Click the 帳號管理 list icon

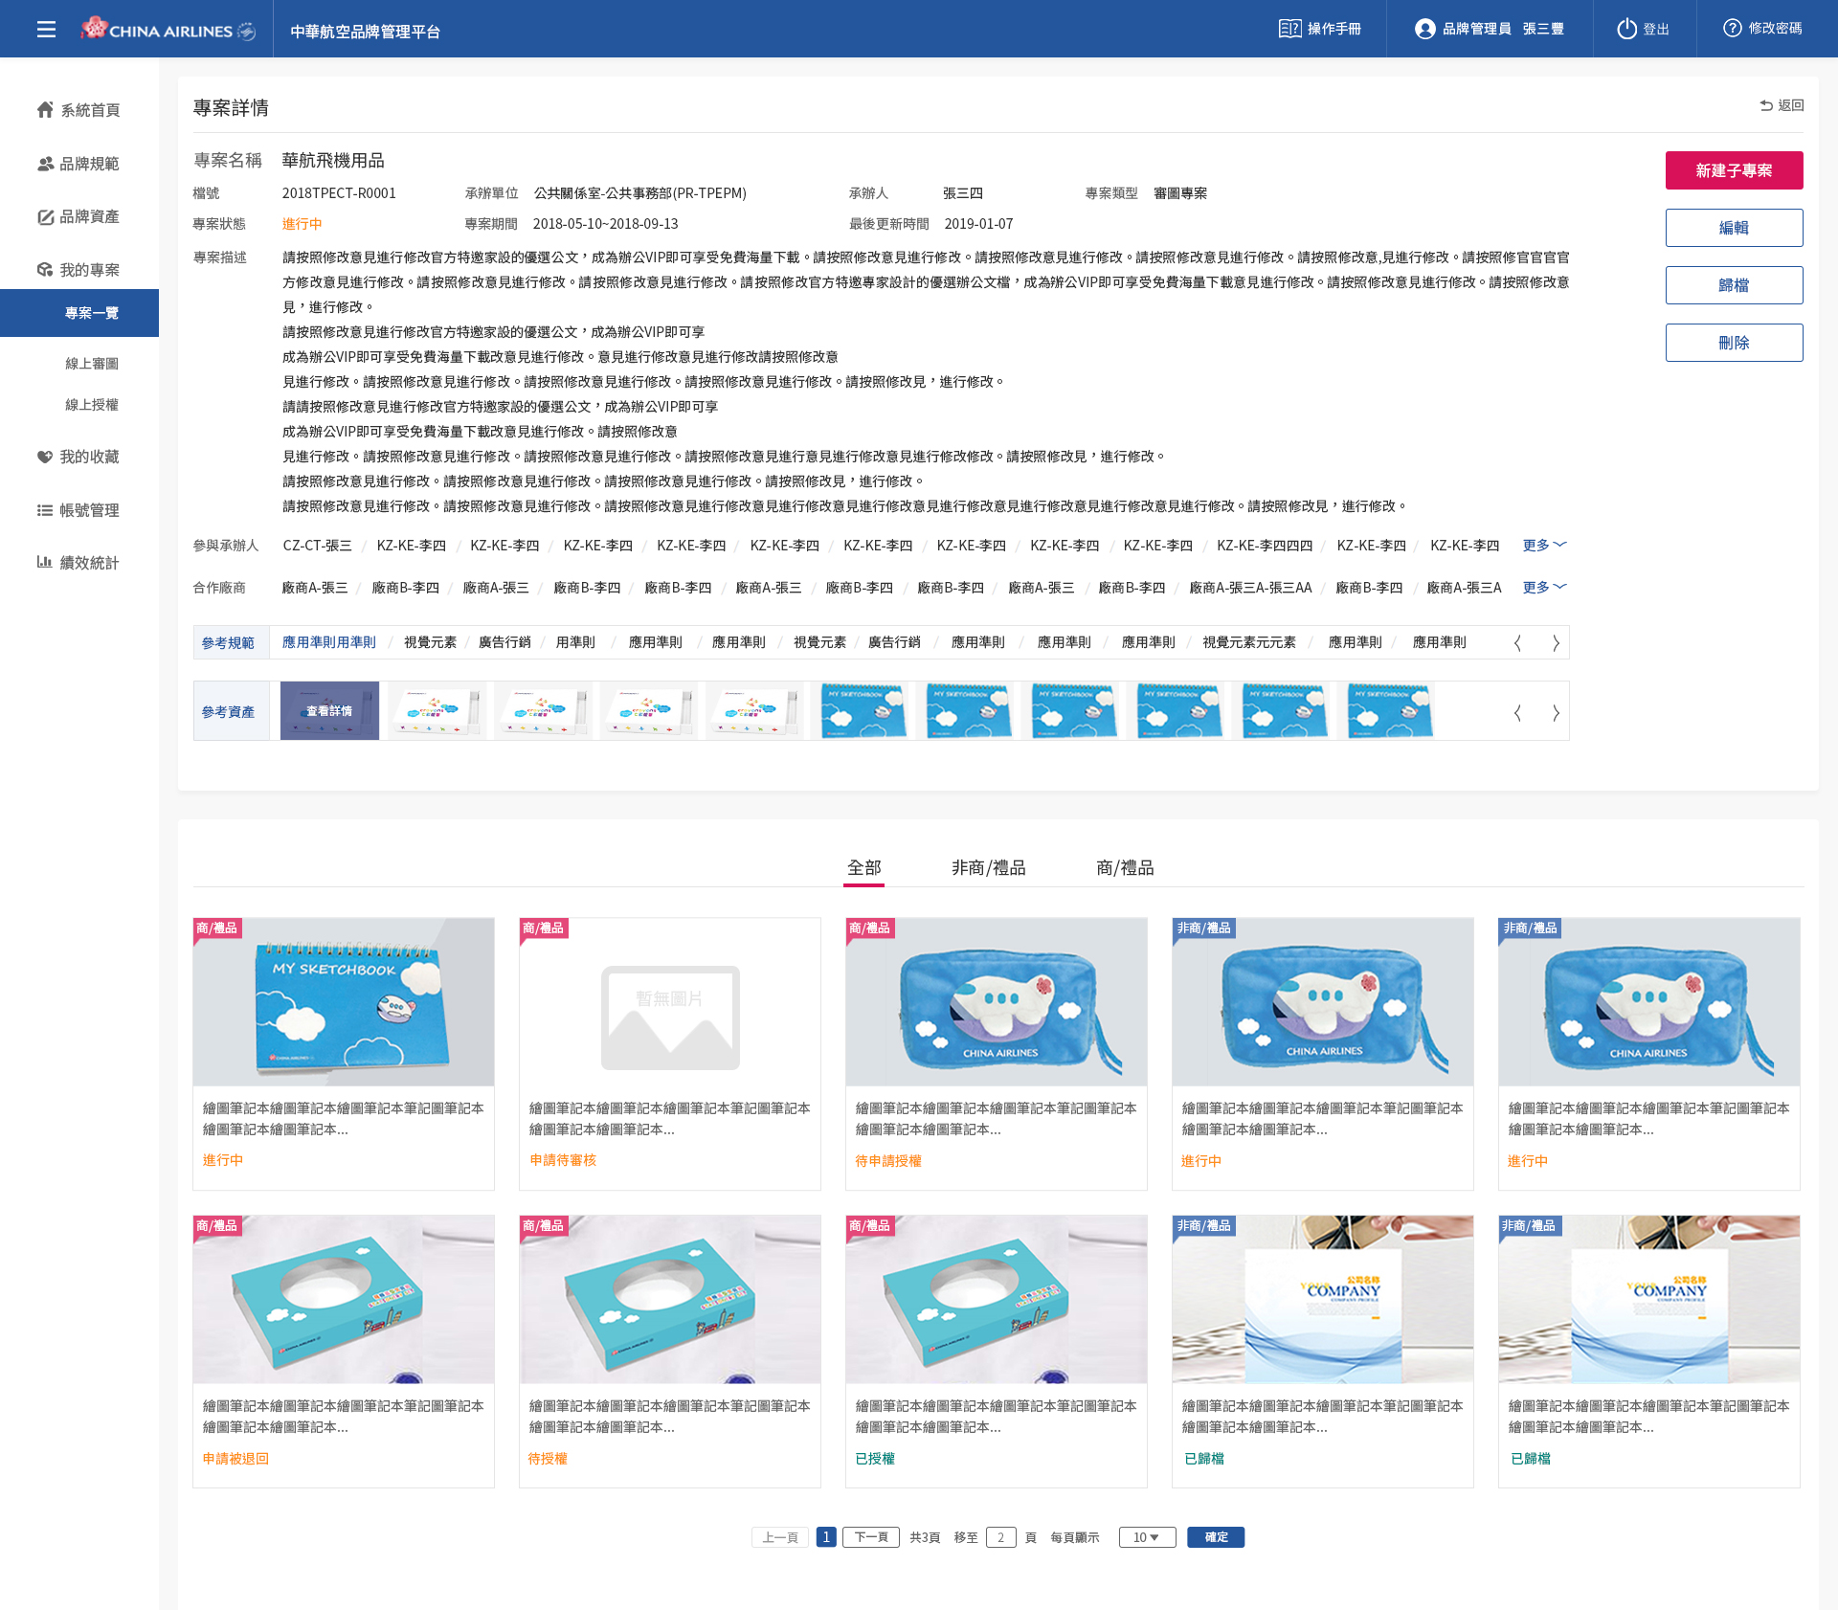(45, 510)
